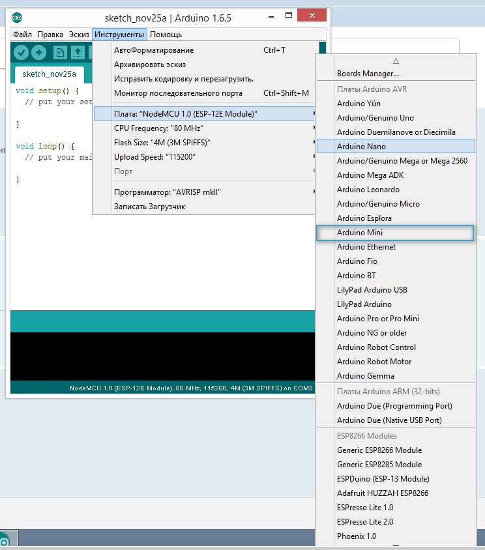This screenshot has height=550, width=485.
Task: Select Arduino Fio board
Action: coord(396,261)
